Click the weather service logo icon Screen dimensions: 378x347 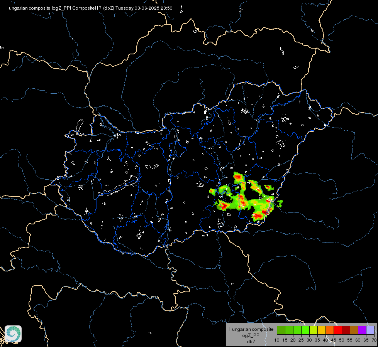coord(13,334)
